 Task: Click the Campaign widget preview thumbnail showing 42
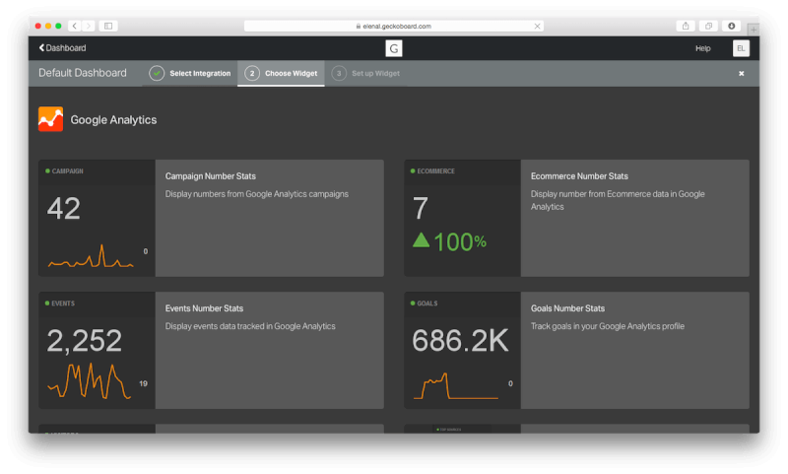coord(97,218)
